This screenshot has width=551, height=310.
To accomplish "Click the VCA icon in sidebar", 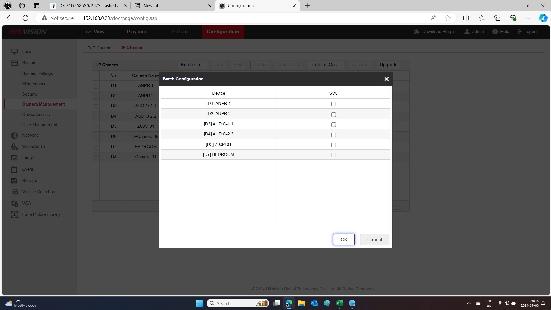I will tap(14, 203).
